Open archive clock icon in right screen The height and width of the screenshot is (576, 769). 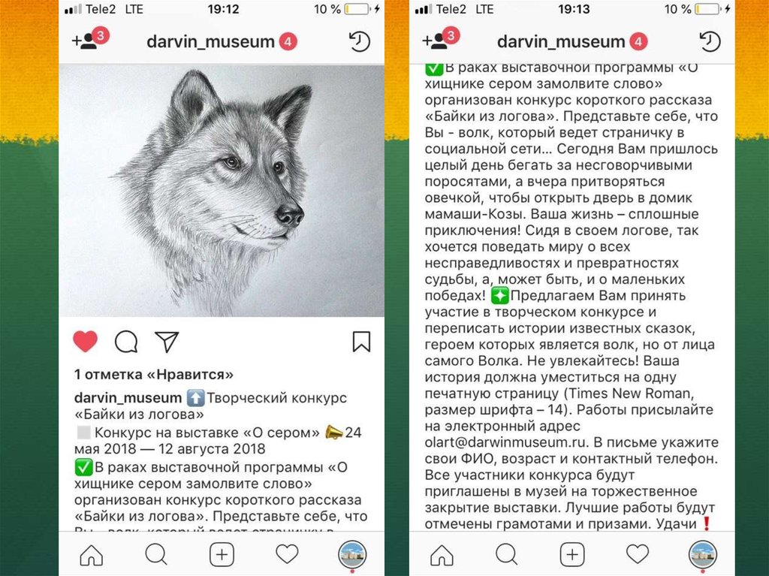pos(710,42)
